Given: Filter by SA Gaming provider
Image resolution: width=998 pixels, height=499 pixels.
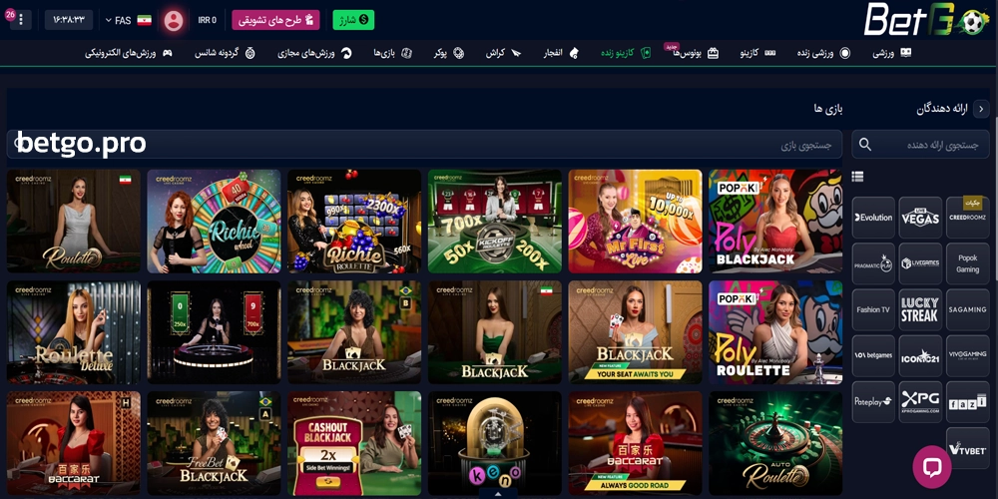Looking at the screenshot, I should 967,309.
